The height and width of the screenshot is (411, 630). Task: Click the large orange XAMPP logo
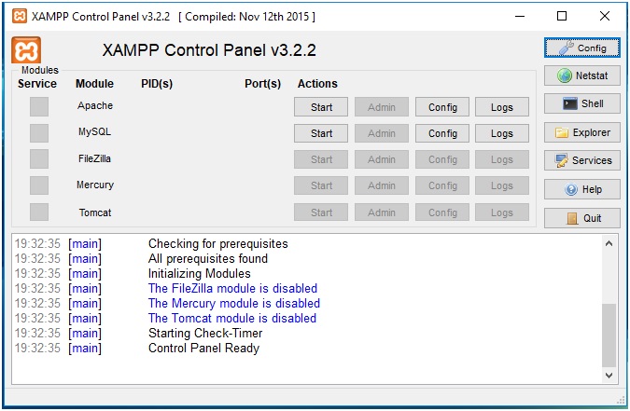pyautogui.click(x=26, y=50)
